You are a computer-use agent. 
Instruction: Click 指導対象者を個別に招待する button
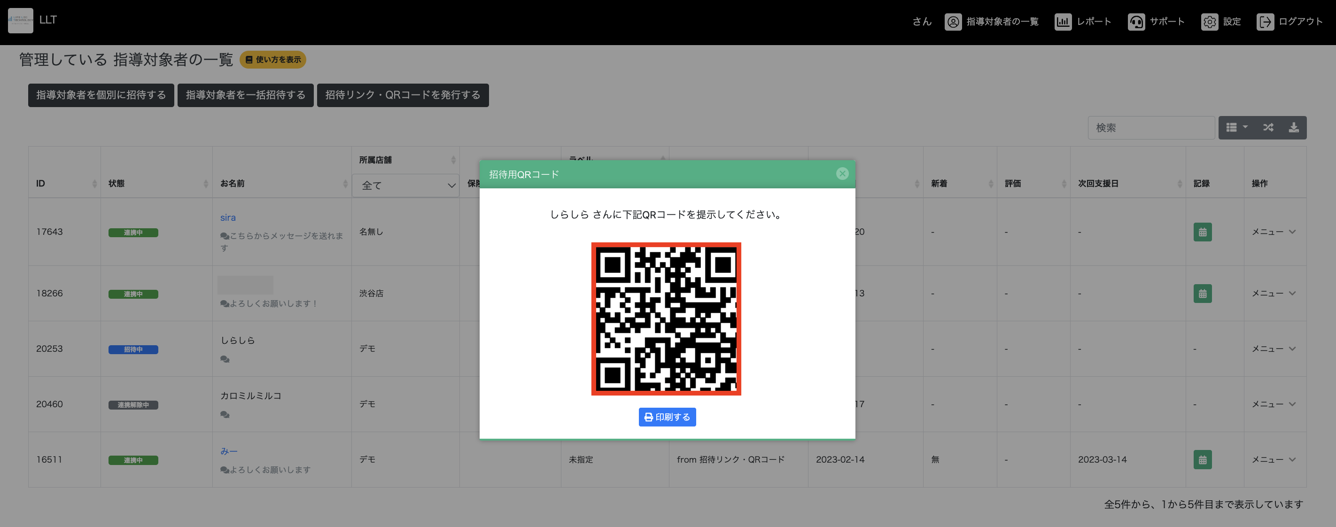point(101,95)
